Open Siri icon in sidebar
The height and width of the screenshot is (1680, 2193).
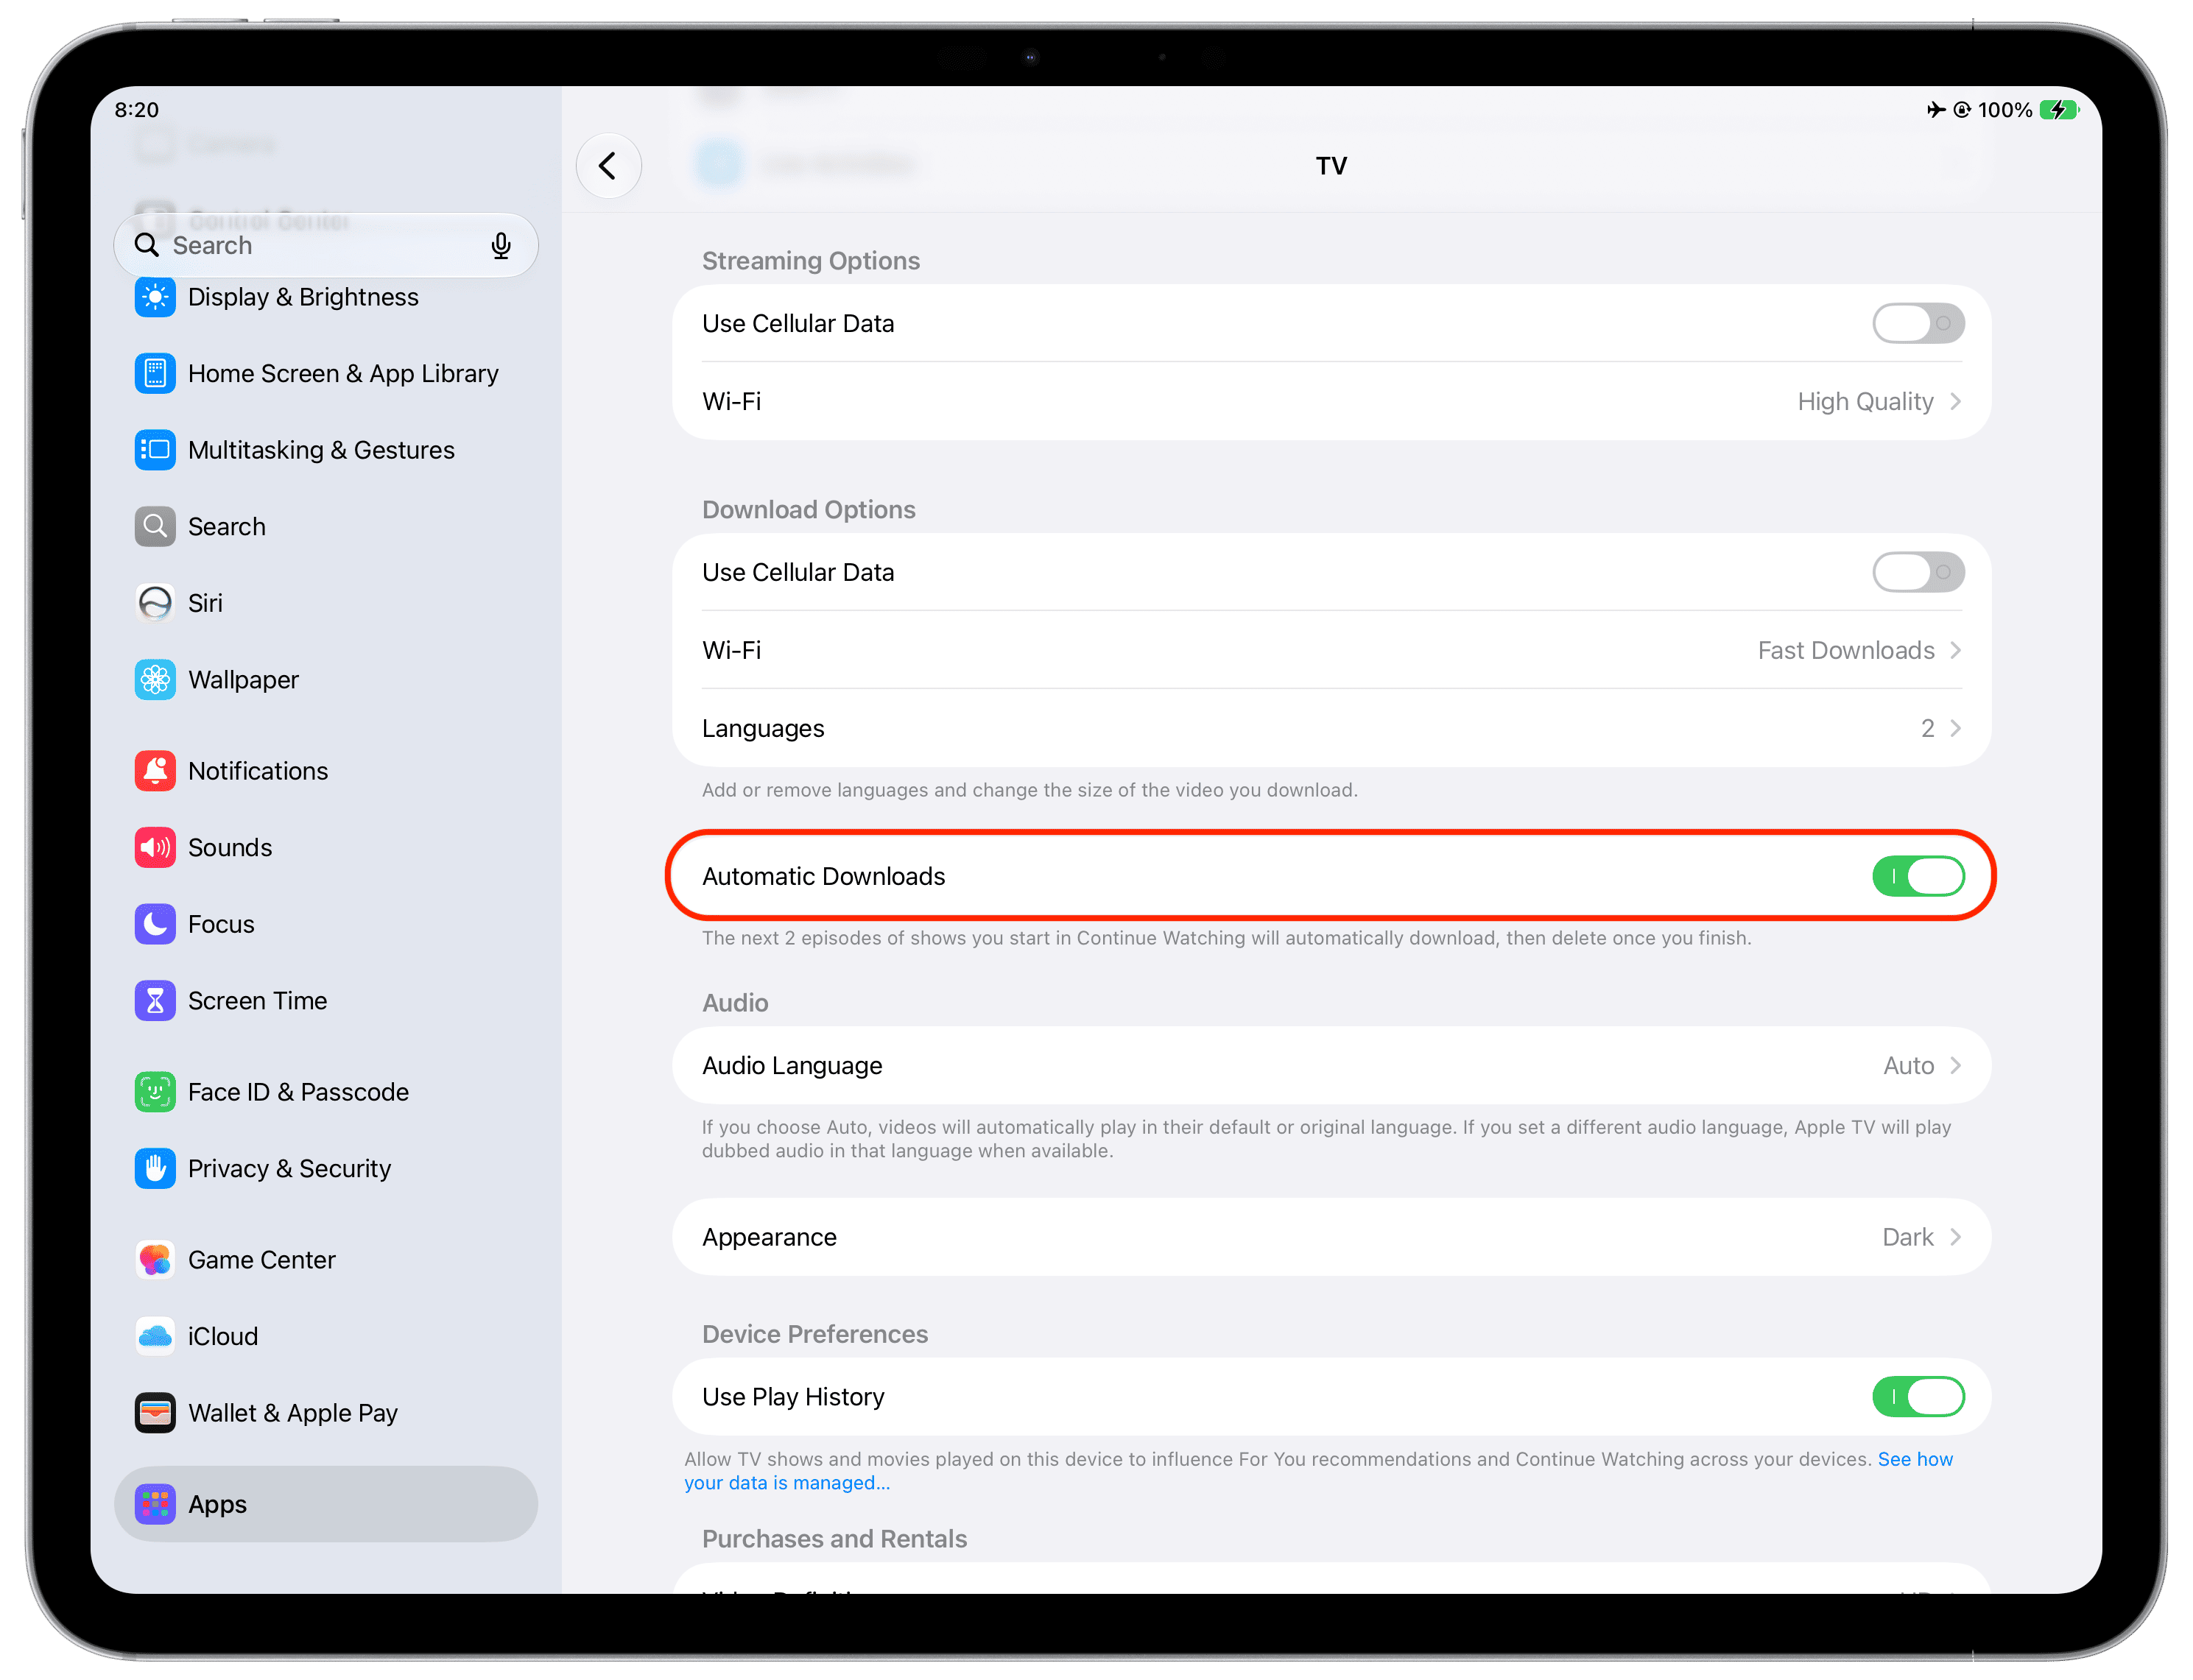tap(155, 603)
